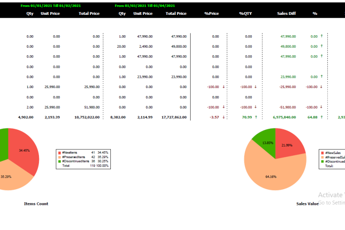
Task: Click the 34.45% red slice of Items Count pie
Action: click(24, 152)
